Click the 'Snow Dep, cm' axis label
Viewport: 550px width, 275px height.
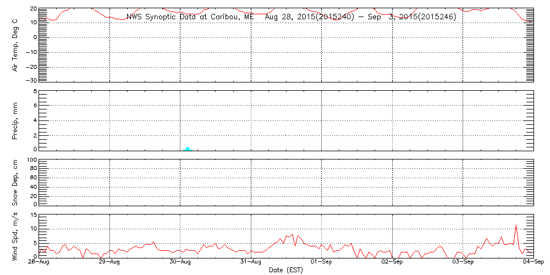[x=15, y=183]
